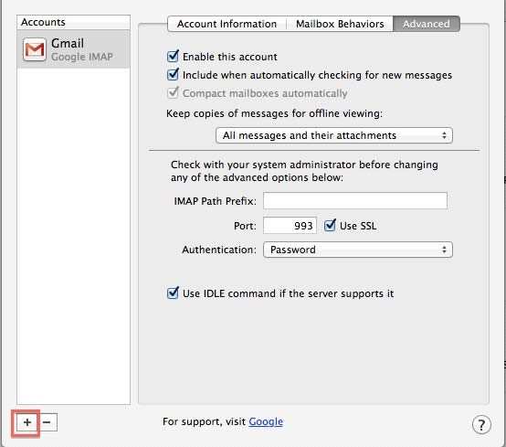Click the Port number field

pos(290,226)
